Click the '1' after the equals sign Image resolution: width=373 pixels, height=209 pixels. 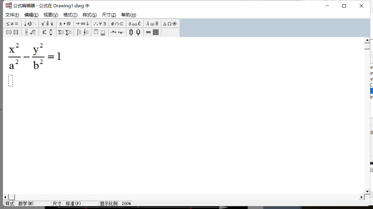point(59,56)
